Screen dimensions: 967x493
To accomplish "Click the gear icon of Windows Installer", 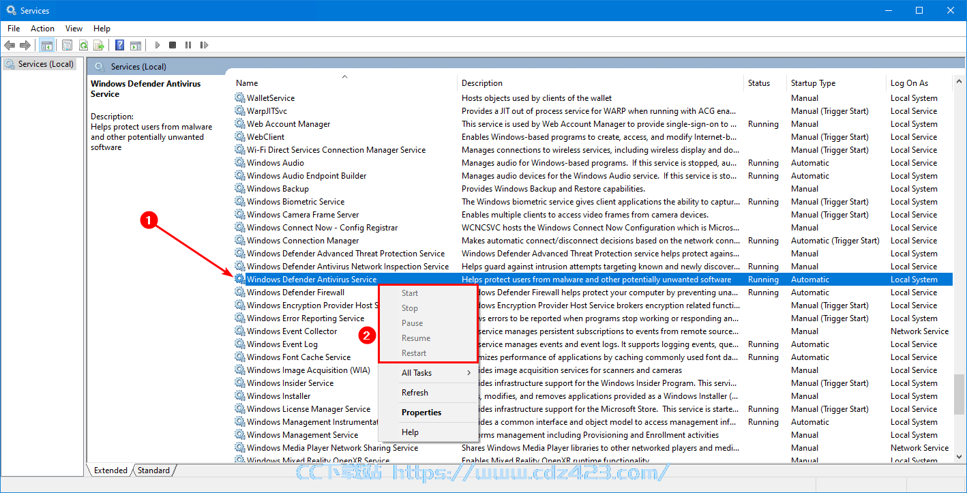I will 240,396.
